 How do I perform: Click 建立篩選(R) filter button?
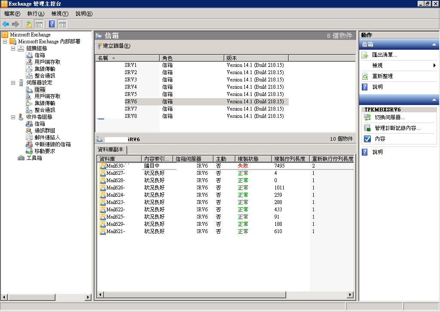(113, 45)
